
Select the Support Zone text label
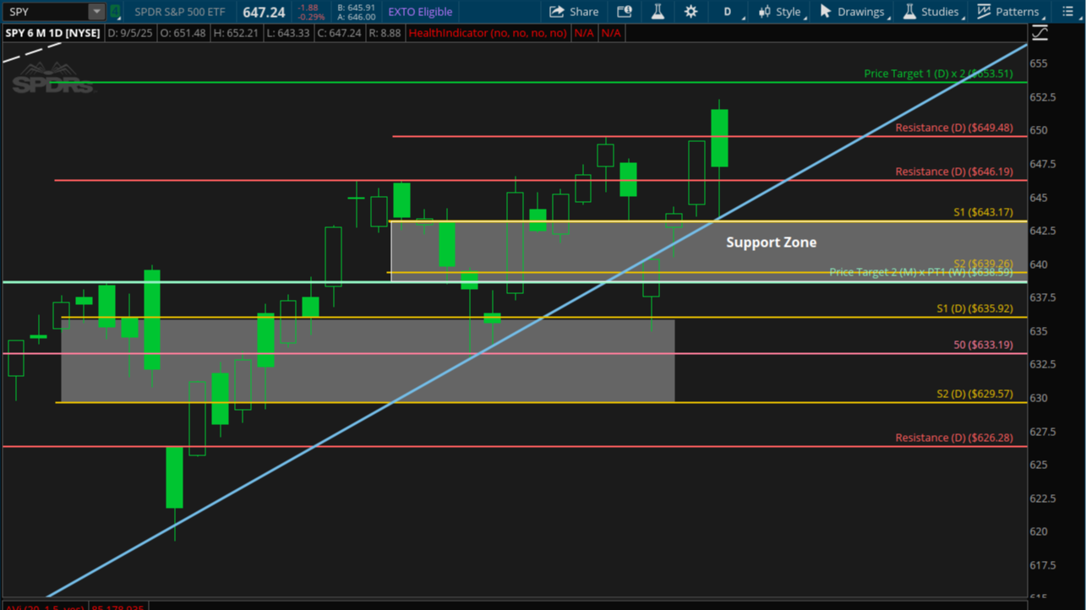[x=772, y=242]
